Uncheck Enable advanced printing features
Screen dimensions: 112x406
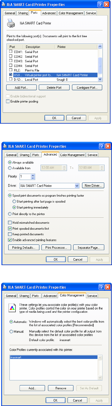coord(10,240)
